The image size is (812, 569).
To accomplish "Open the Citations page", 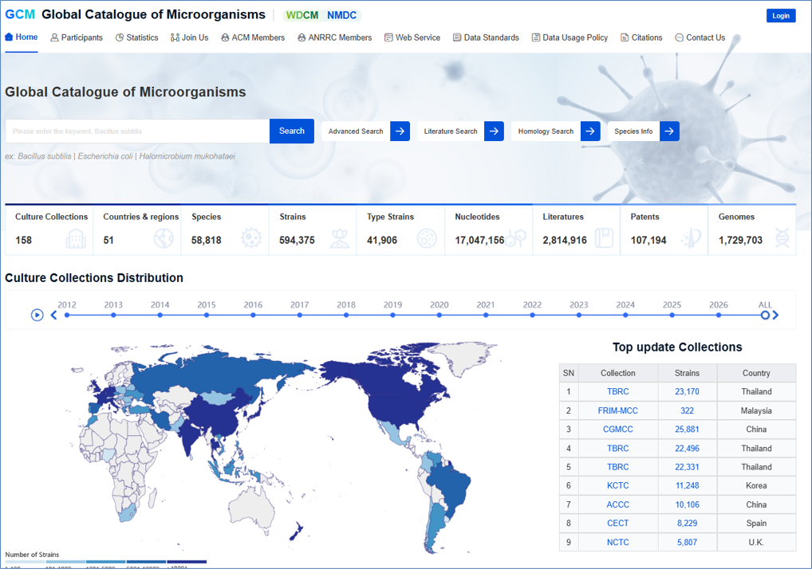I will pyautogui.click(x=641, y=37).
